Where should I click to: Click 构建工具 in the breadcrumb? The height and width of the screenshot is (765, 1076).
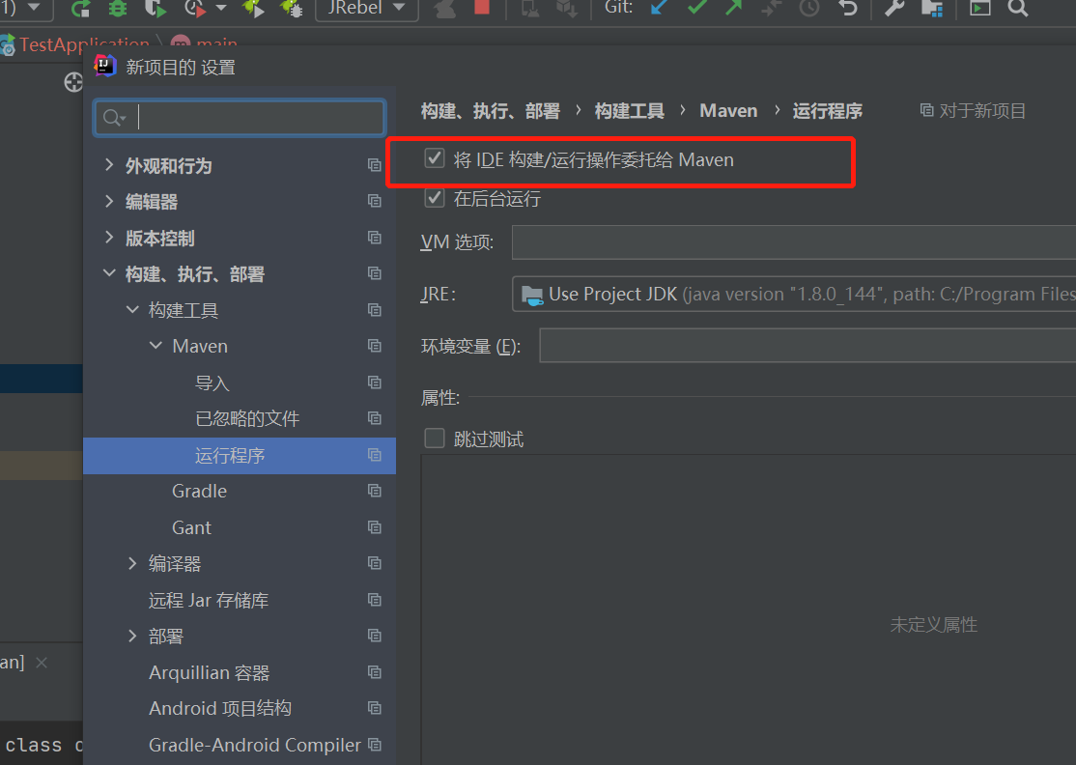pyautogui.click(x=629, y=111)
